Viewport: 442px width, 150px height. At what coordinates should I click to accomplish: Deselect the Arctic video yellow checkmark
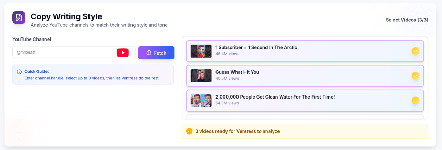point(415,51)
